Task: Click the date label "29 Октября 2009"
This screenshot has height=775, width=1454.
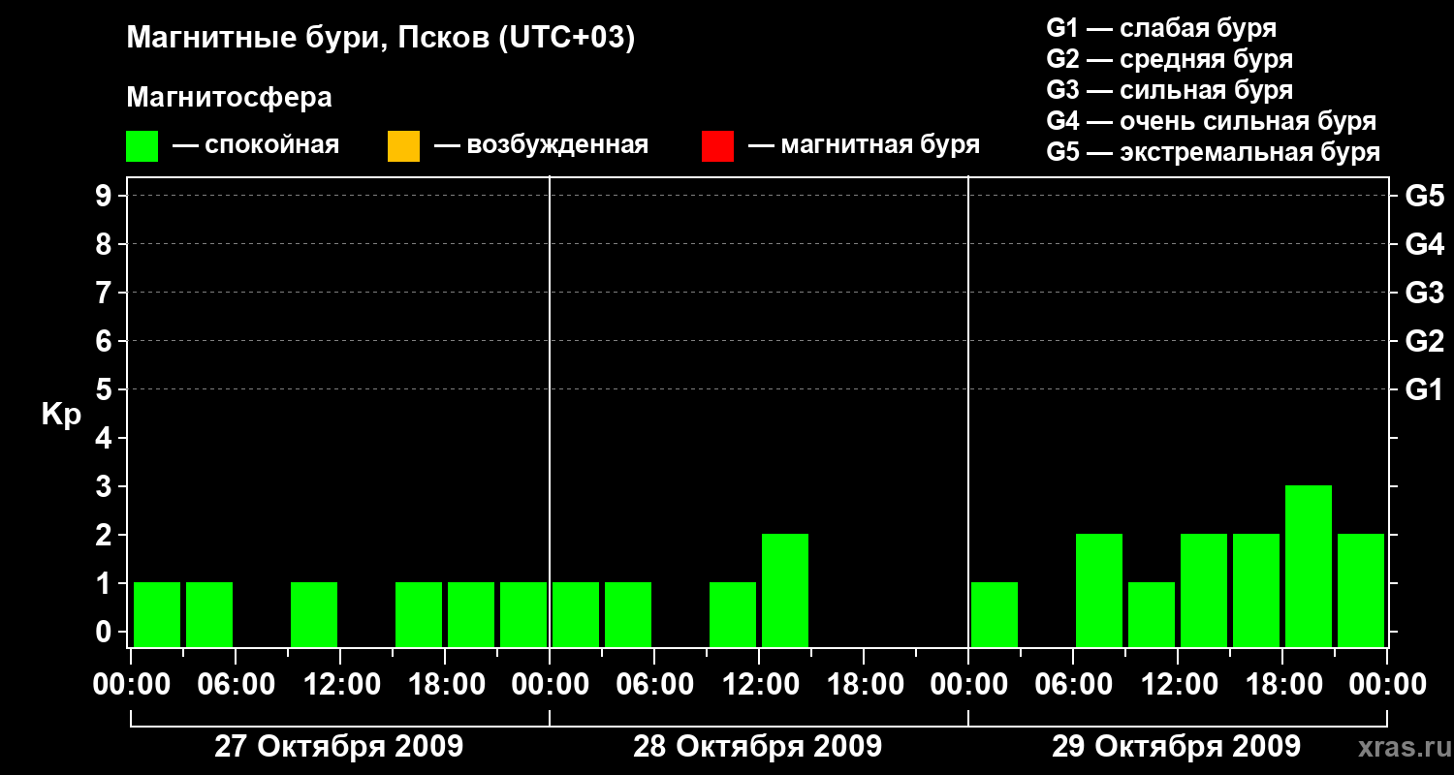Action: pyautogui.click(x=1176, y=747)
